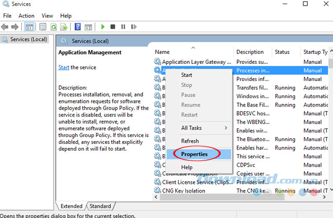Viewport: 333px width, 218px height.
Task: Open the File menu
Action: (7, 16)
